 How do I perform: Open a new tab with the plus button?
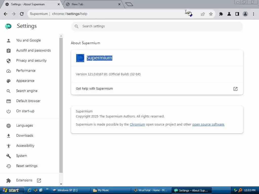click(x=129, y=4)
